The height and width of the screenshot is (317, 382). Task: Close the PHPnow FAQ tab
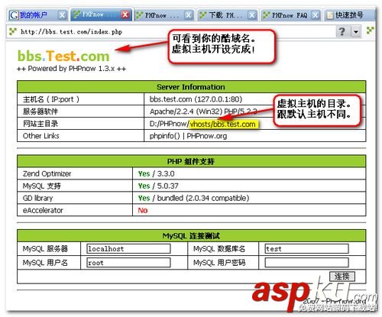pyautogui.click(x=316, y=15)
